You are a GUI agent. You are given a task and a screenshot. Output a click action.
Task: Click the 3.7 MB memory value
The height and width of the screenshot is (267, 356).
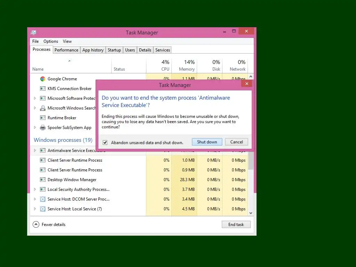(188, 189)
